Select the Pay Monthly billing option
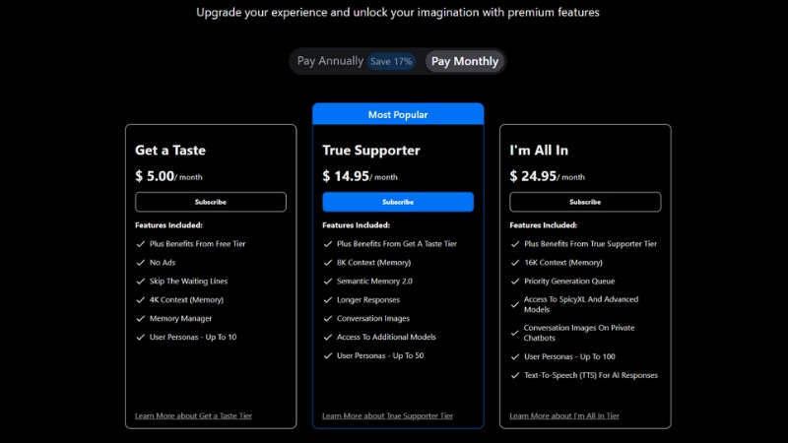Viewport: 788px width, 443px height. click(465, 61)
